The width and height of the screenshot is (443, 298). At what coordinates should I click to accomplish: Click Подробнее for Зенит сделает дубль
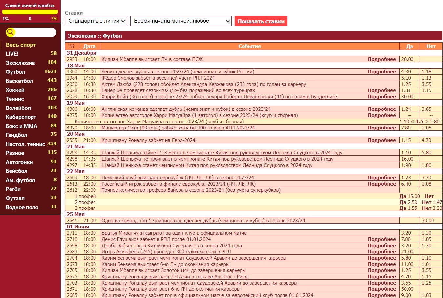pos(382,72)
